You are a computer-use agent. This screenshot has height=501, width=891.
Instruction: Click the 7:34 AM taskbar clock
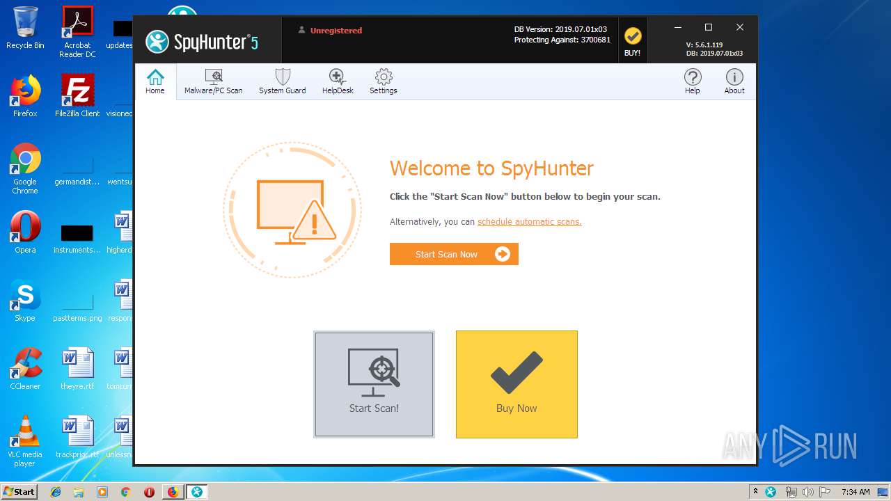tap(855, 492)
